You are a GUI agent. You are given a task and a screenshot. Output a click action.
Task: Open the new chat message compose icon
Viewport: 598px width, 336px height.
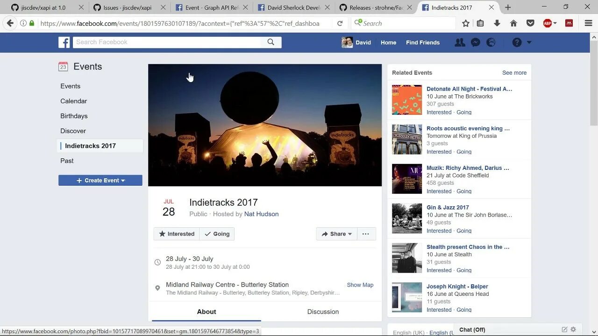click(x=564, y=329)
